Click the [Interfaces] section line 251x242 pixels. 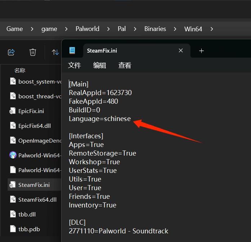click(x=86, y=136)
